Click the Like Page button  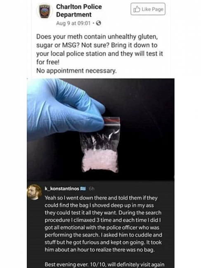(148, 9)
